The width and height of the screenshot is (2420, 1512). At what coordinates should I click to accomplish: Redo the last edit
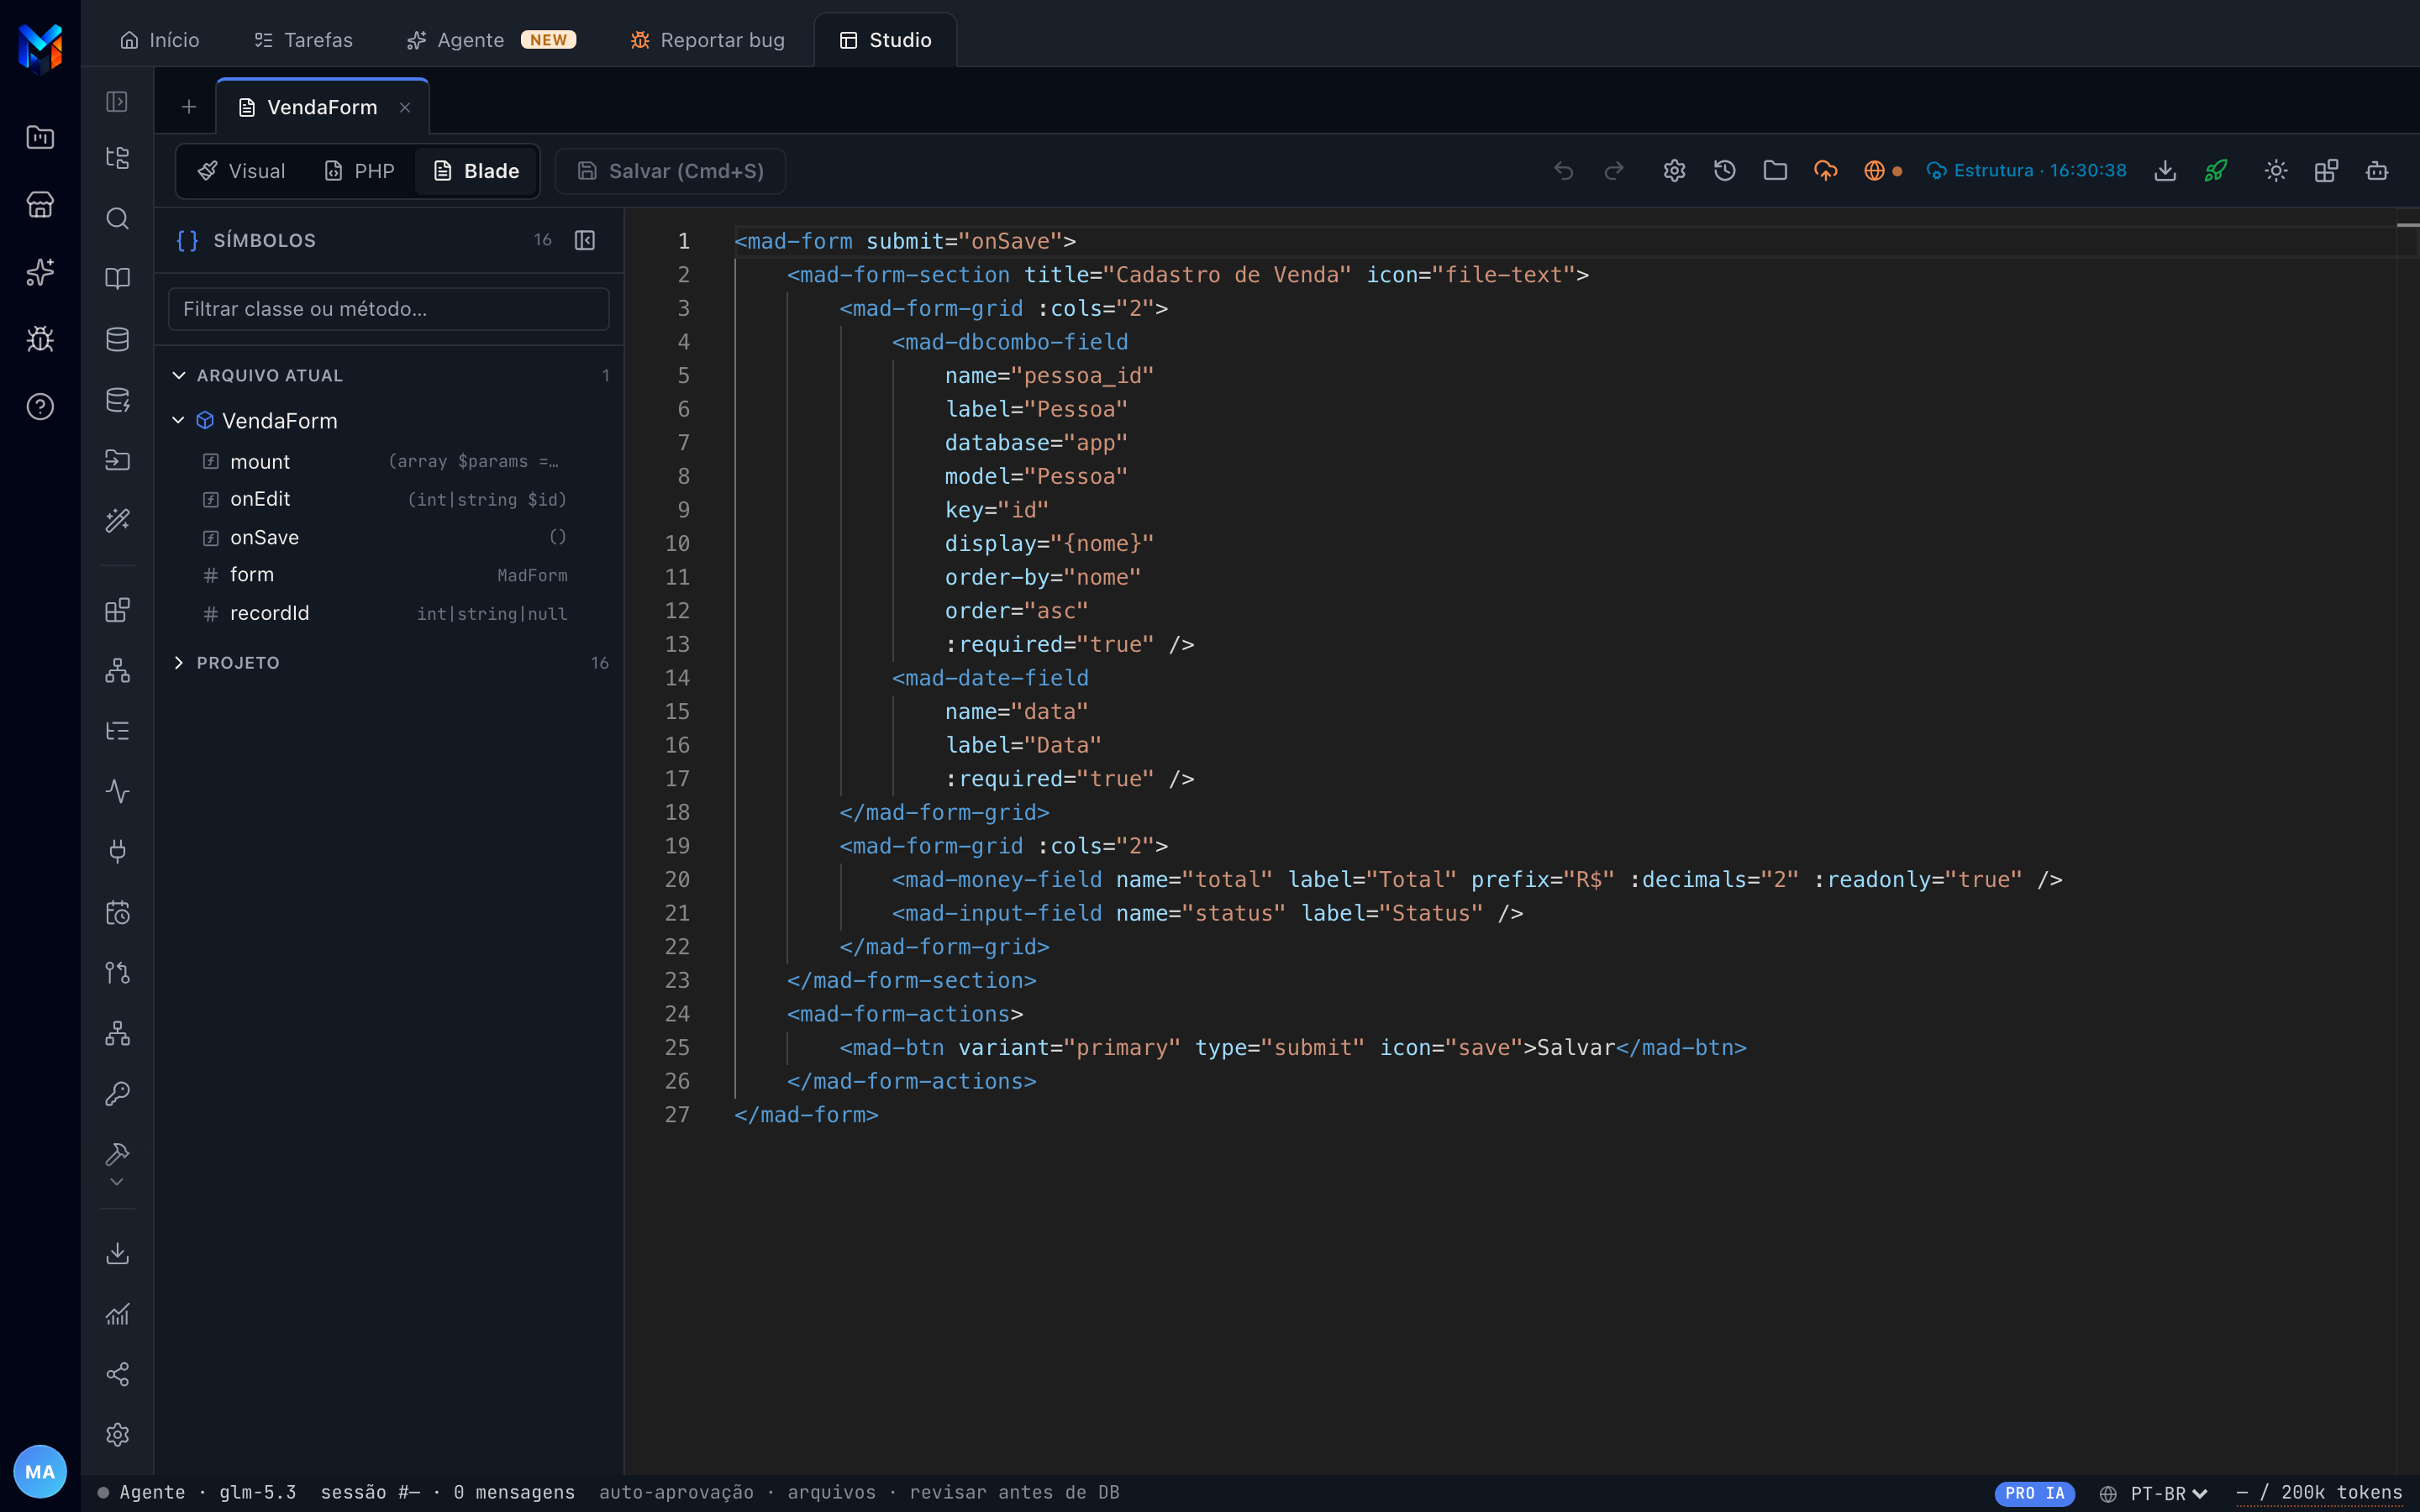(x=1614, y=171)
